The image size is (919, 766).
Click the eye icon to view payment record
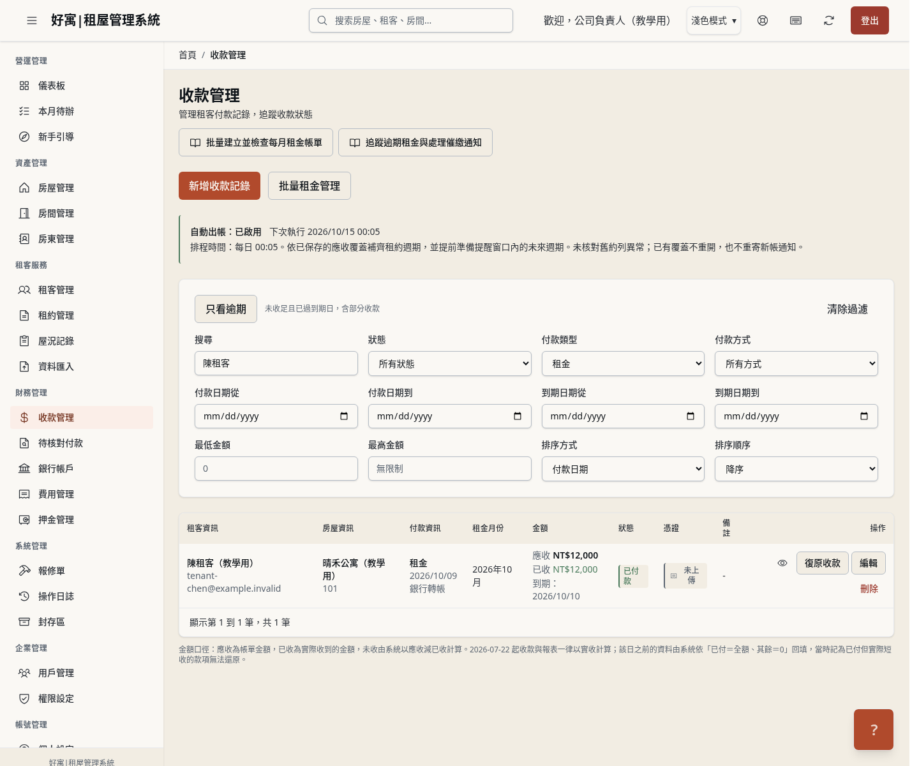pos(782,563)
